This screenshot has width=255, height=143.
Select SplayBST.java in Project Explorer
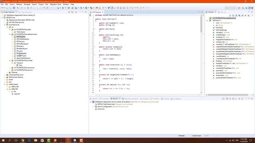[21, 56]
